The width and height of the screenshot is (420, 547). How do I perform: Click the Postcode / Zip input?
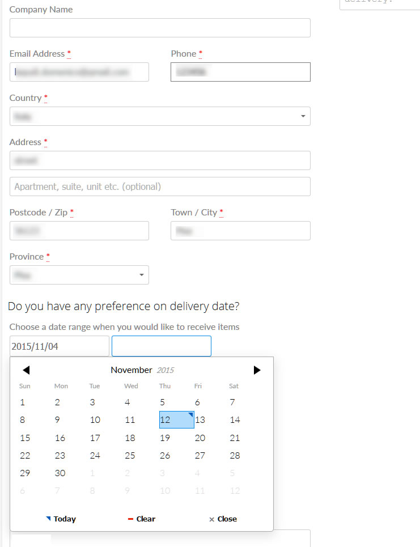[x=79, y=231]
